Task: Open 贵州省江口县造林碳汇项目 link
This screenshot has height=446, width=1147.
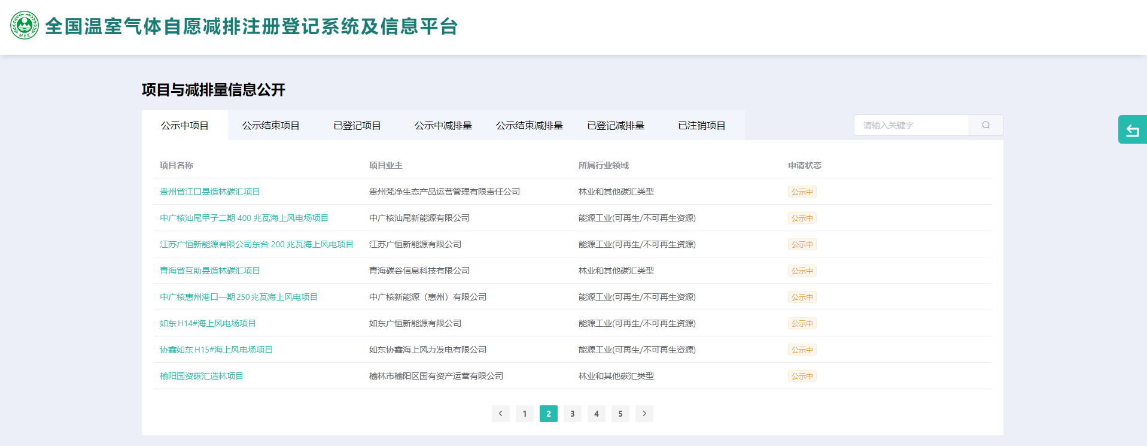Action: click(210, 192)
